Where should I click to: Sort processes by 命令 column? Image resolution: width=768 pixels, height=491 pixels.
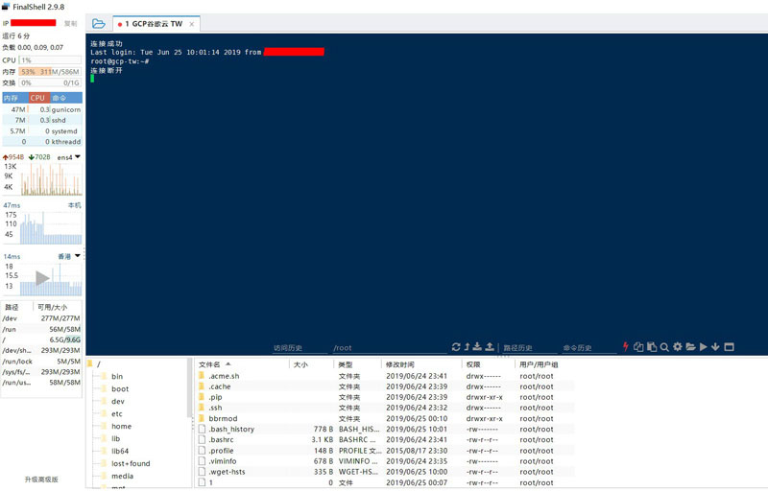pyautogui.click(x=66, y=98)
